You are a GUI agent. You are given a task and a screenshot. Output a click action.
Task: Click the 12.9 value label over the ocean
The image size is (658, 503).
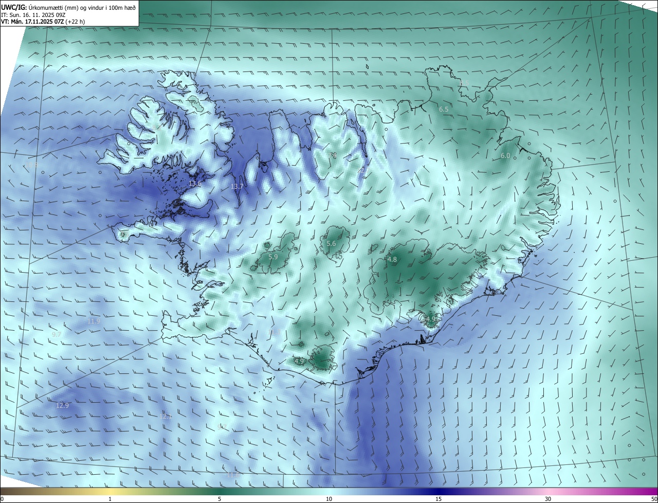tap(62, 406)
